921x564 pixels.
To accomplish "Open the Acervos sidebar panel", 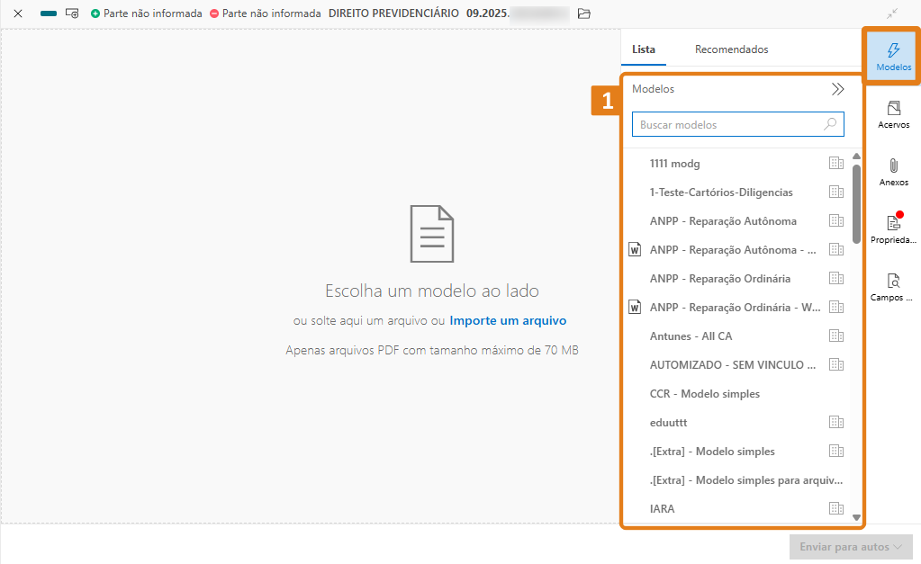I will (893, 114).
